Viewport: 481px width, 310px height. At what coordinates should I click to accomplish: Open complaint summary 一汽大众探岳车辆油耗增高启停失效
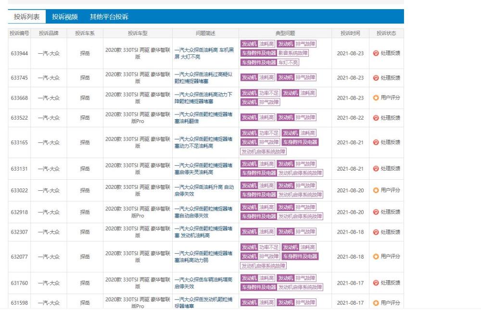(203, 283)
